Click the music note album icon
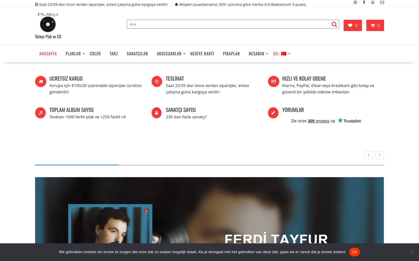 [x=41, y=113]
